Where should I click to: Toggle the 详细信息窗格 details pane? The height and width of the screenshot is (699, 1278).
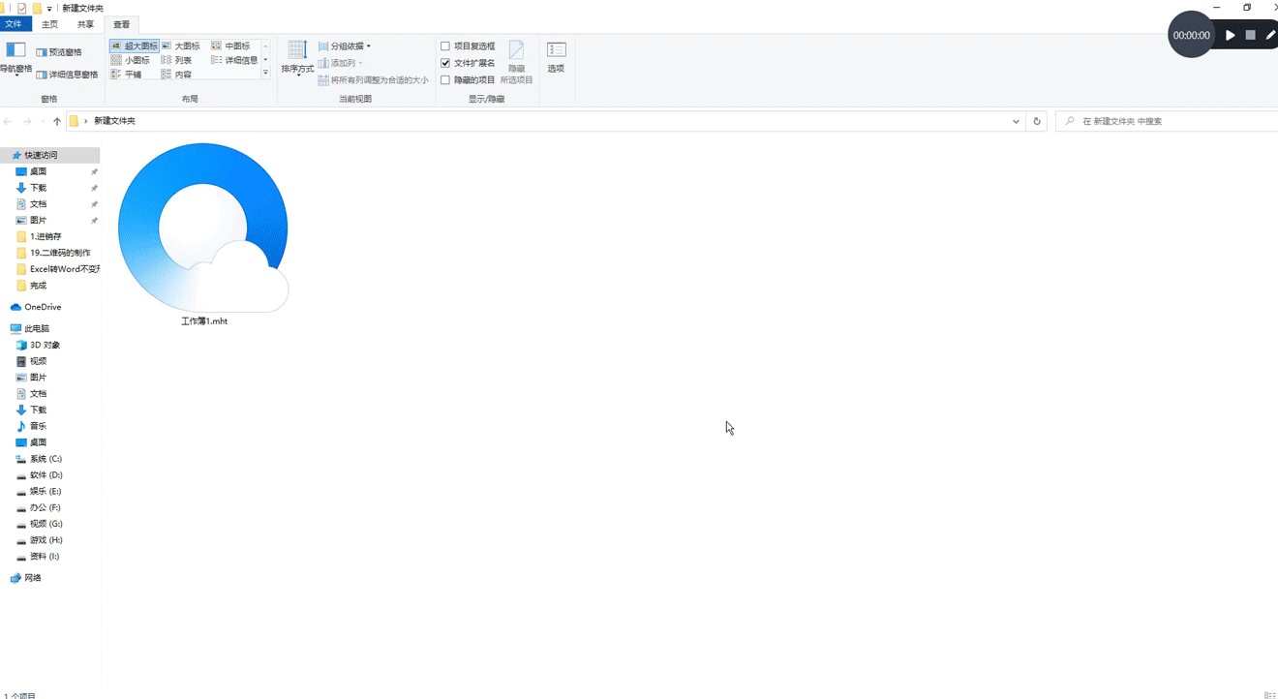(67, 75)
